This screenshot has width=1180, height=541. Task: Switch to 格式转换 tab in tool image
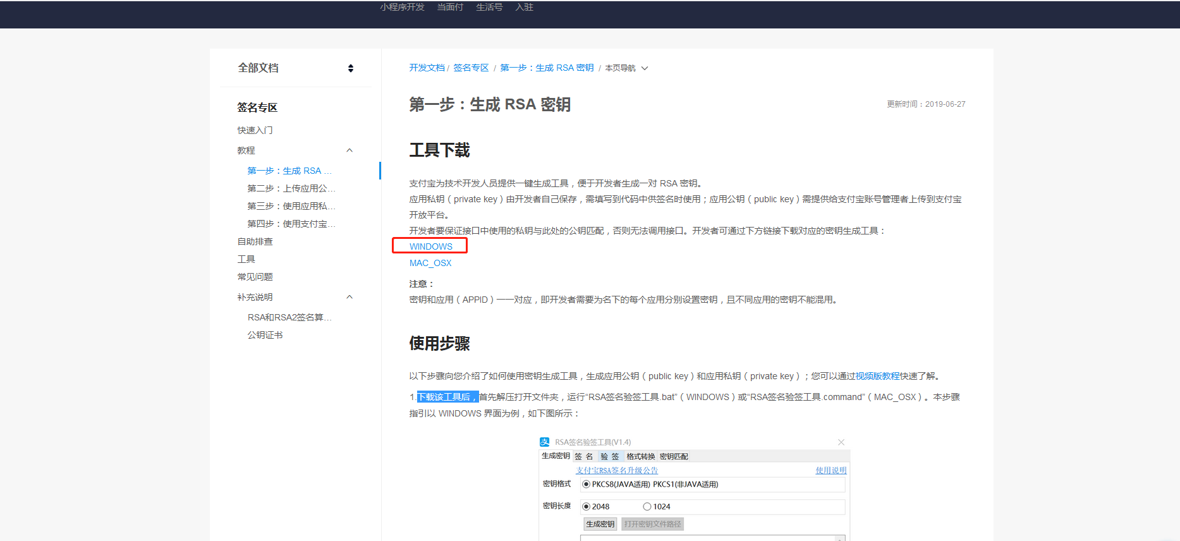click(x=641, y=456)
